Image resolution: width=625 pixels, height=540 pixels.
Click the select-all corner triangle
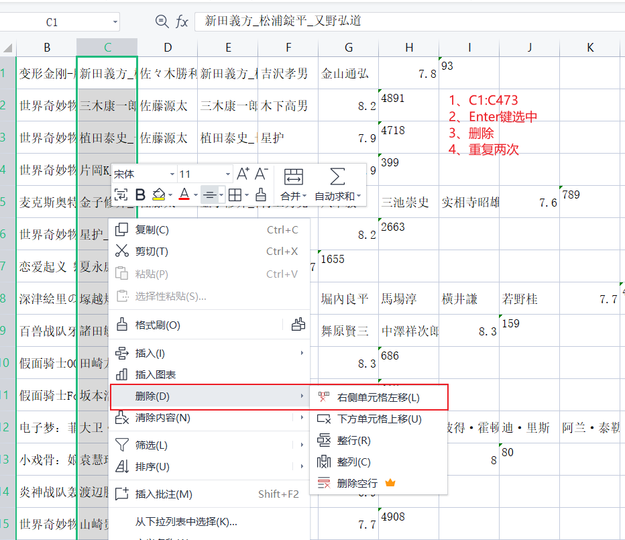[8, 48]
